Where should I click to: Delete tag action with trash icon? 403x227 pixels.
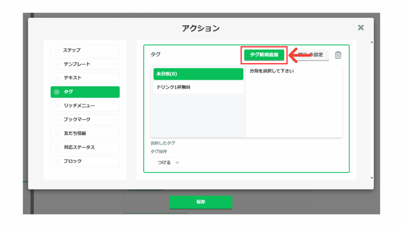[338, 55]
